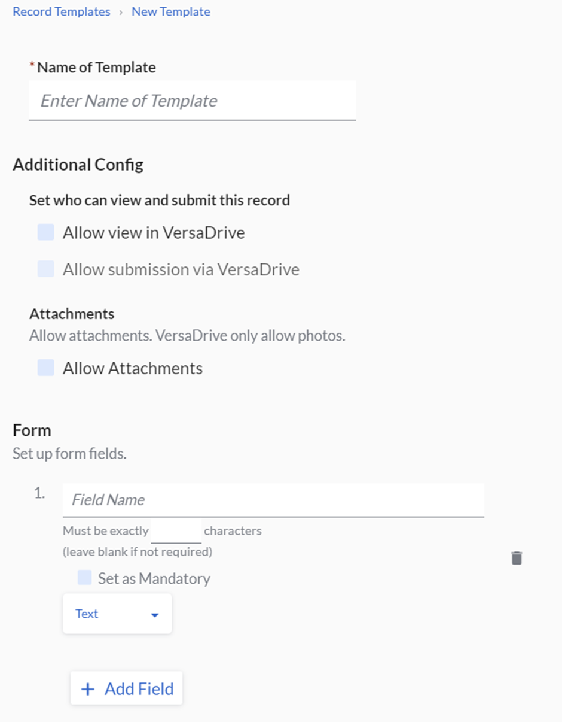Click the Name of Template label
The height and width of the screenshot is (722, 562).
96,68
